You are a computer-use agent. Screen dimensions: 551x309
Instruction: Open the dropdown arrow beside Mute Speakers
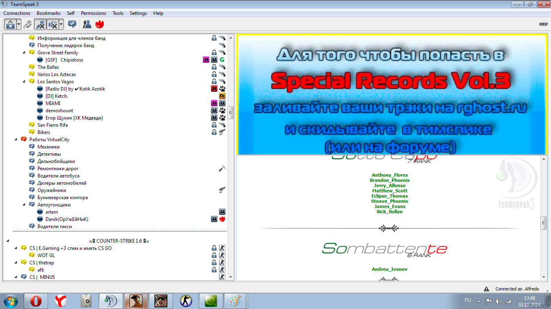click(61, 25)
